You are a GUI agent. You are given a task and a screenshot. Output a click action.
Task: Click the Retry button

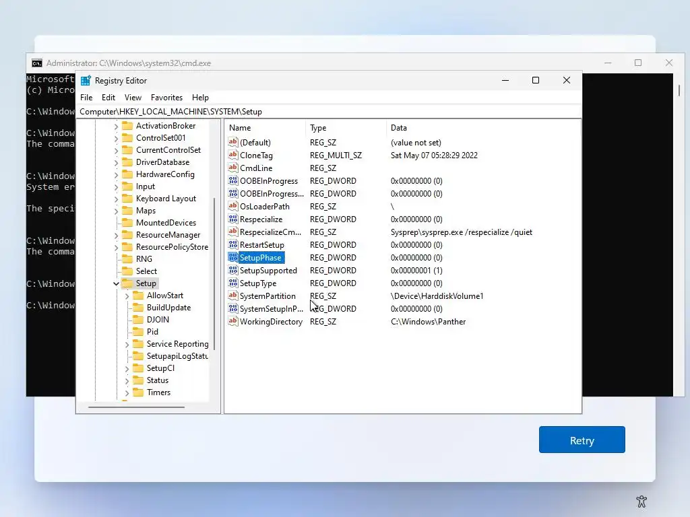(582, 440)
